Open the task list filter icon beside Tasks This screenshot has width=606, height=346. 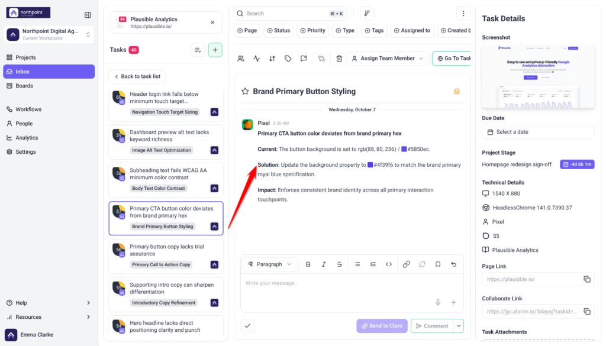(x=198, y=50)
